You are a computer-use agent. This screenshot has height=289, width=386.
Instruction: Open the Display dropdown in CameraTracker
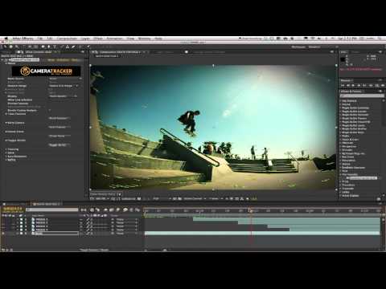[x=64, y=96]
